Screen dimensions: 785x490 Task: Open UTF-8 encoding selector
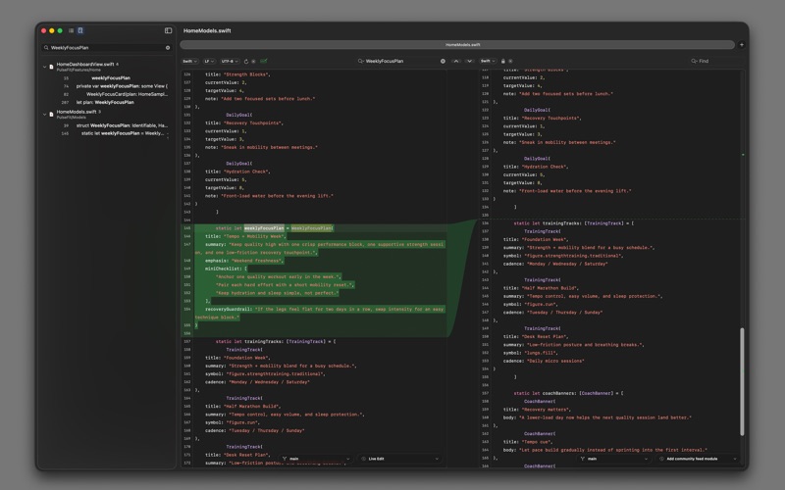pos(230,61)
